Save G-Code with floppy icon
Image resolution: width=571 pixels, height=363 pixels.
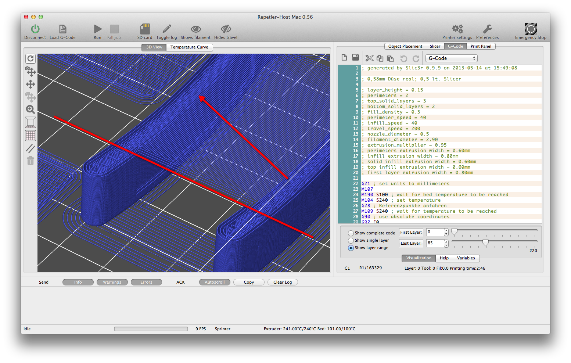(355, 58)
